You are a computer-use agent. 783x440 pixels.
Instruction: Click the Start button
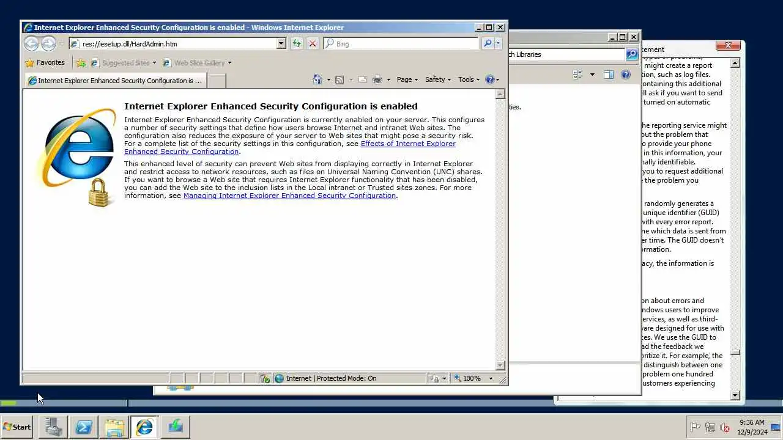coord(17,427)
